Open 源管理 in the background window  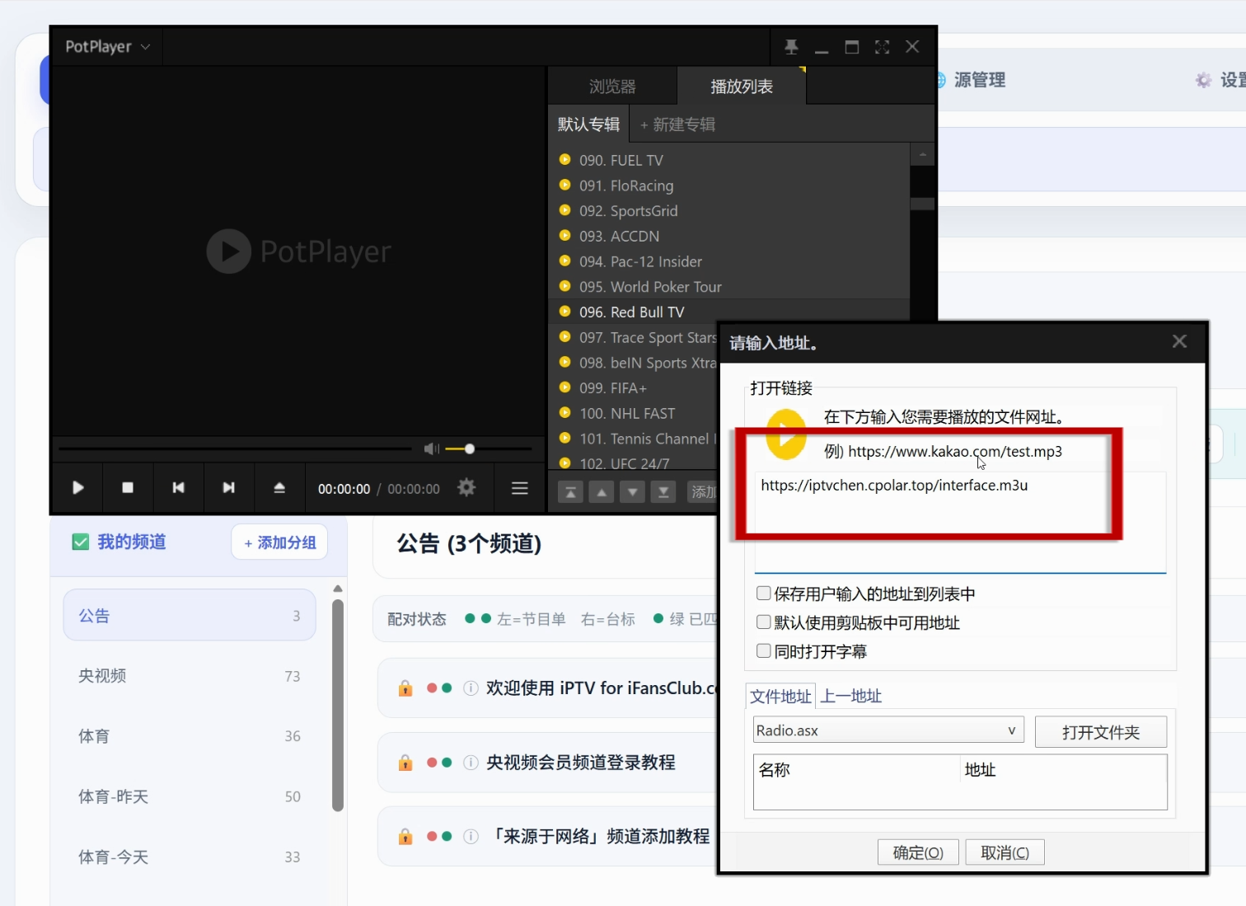coord(971,80)
